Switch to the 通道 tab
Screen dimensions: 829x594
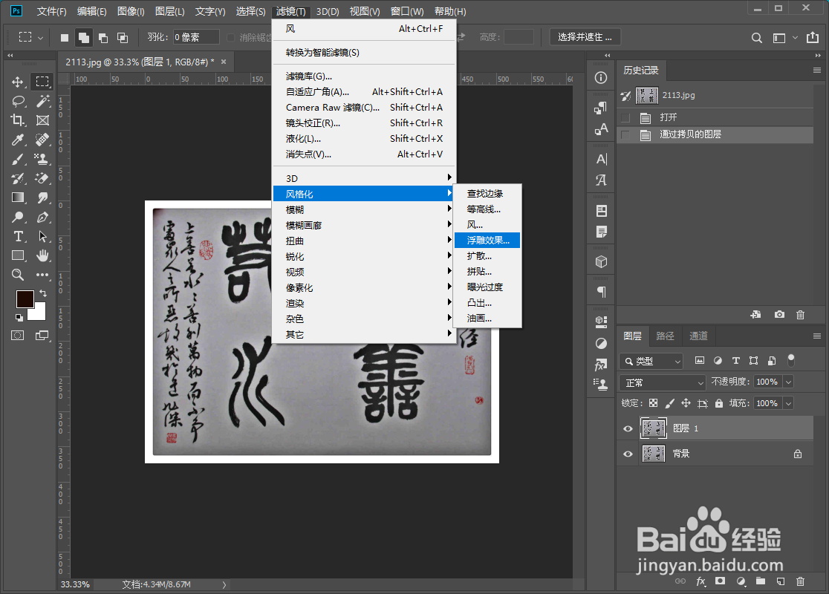698,336
